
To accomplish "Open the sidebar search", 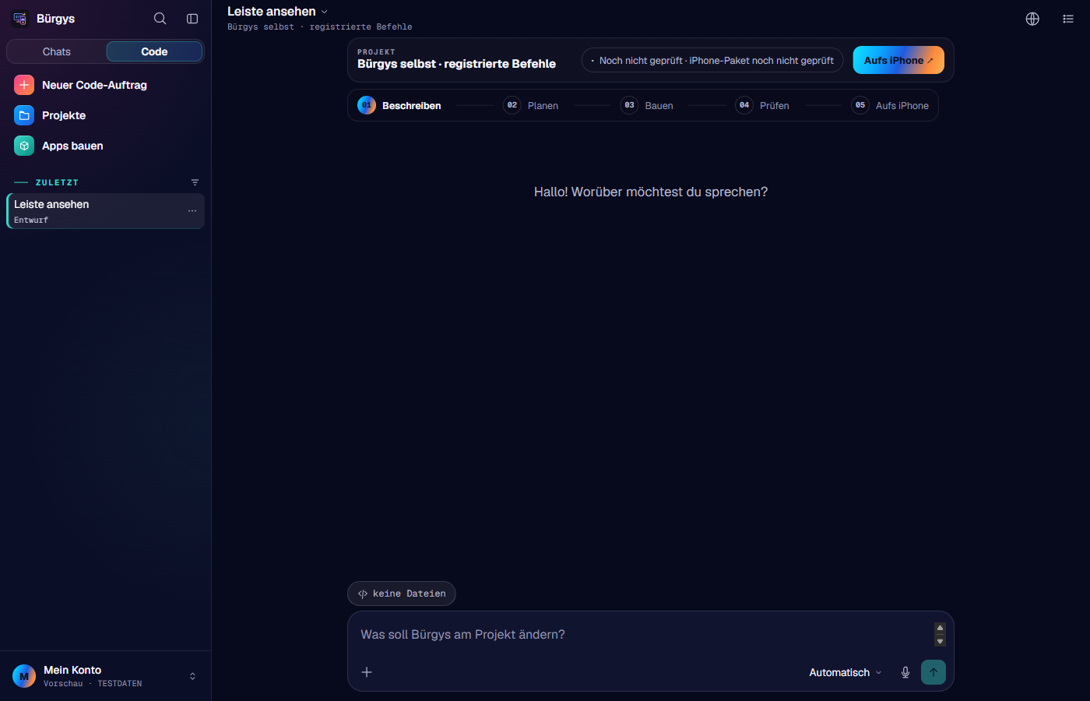I will [160, 19].
